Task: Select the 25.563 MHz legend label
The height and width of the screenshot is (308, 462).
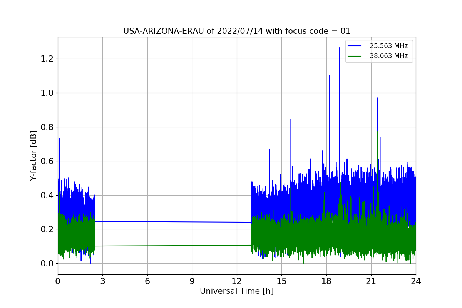Action: 389,46
